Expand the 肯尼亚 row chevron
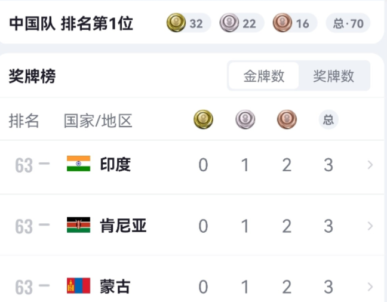The image size is (387, 302). [370, 226]
